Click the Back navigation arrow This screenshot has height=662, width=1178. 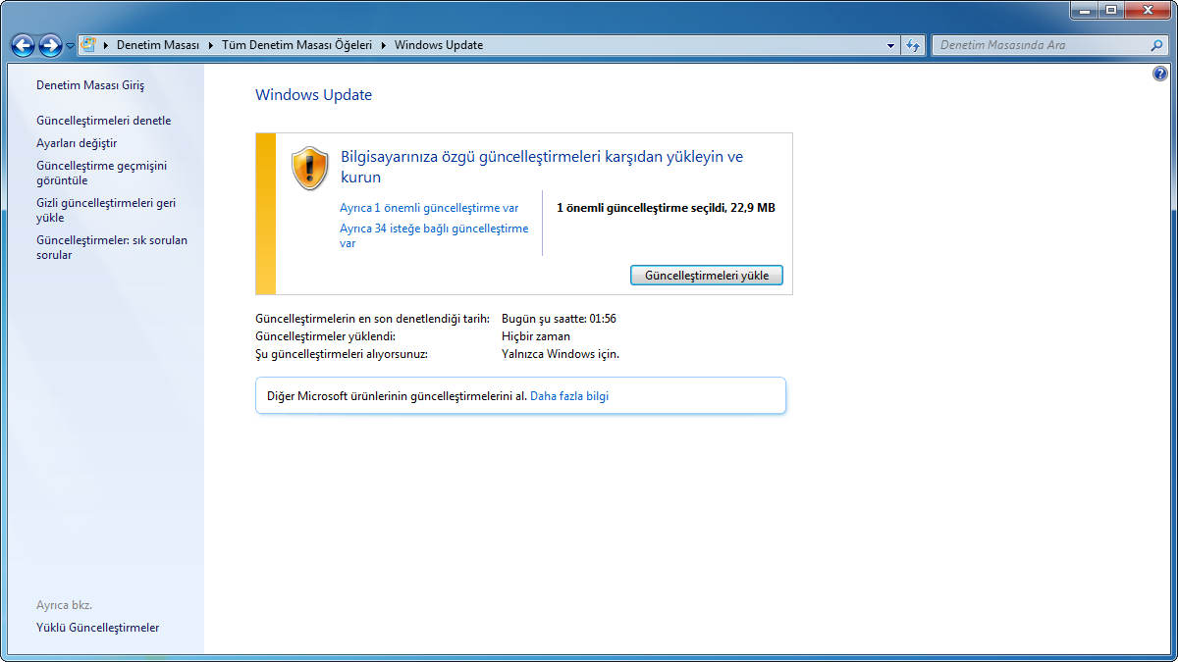point(23,45)
